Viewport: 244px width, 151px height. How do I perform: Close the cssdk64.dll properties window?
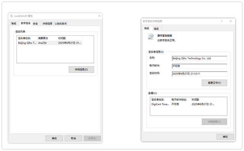pos(99,16)
